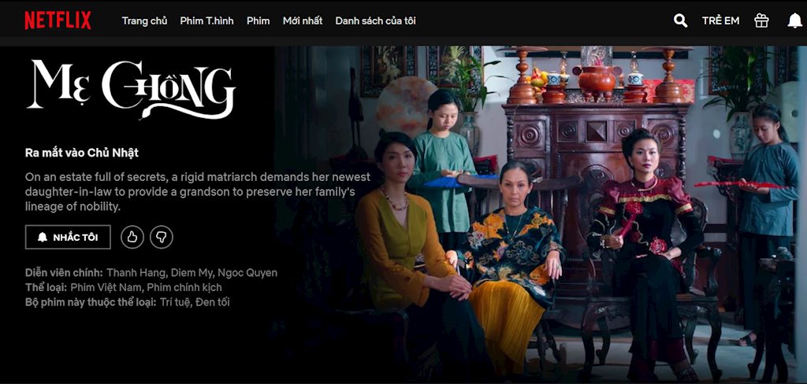Rate title with thumbs down

(x=161, y=237)
